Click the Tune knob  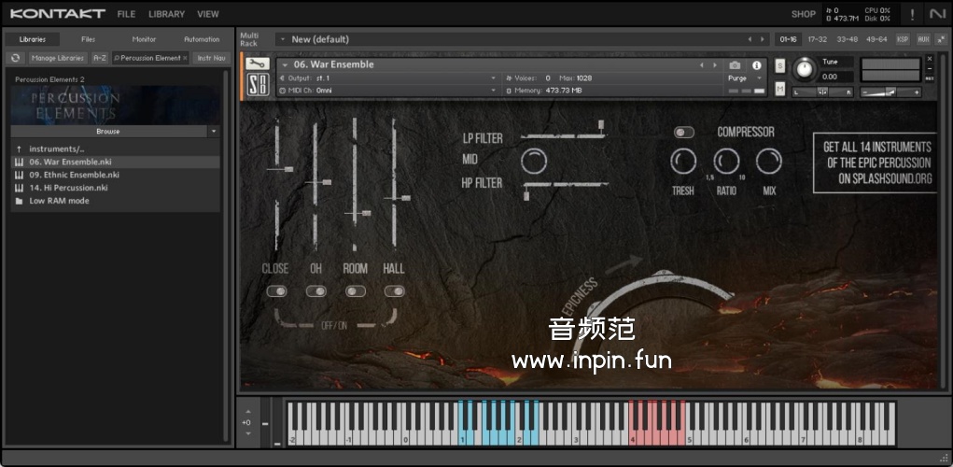805,69
